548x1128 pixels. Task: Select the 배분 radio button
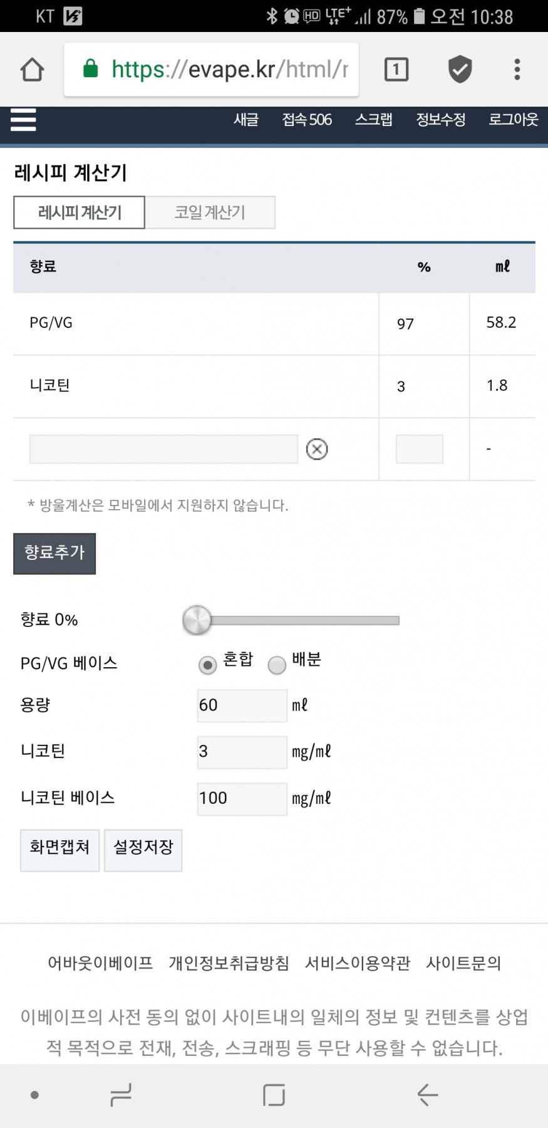[277, 665]
